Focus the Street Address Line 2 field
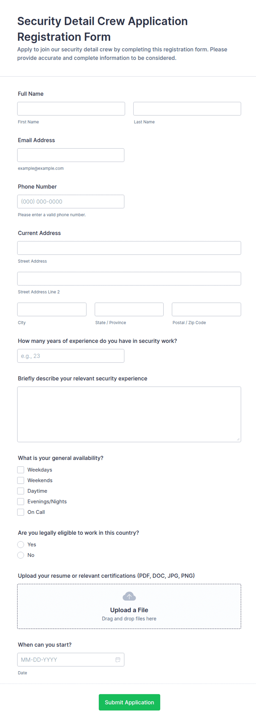 coord(129,279)
